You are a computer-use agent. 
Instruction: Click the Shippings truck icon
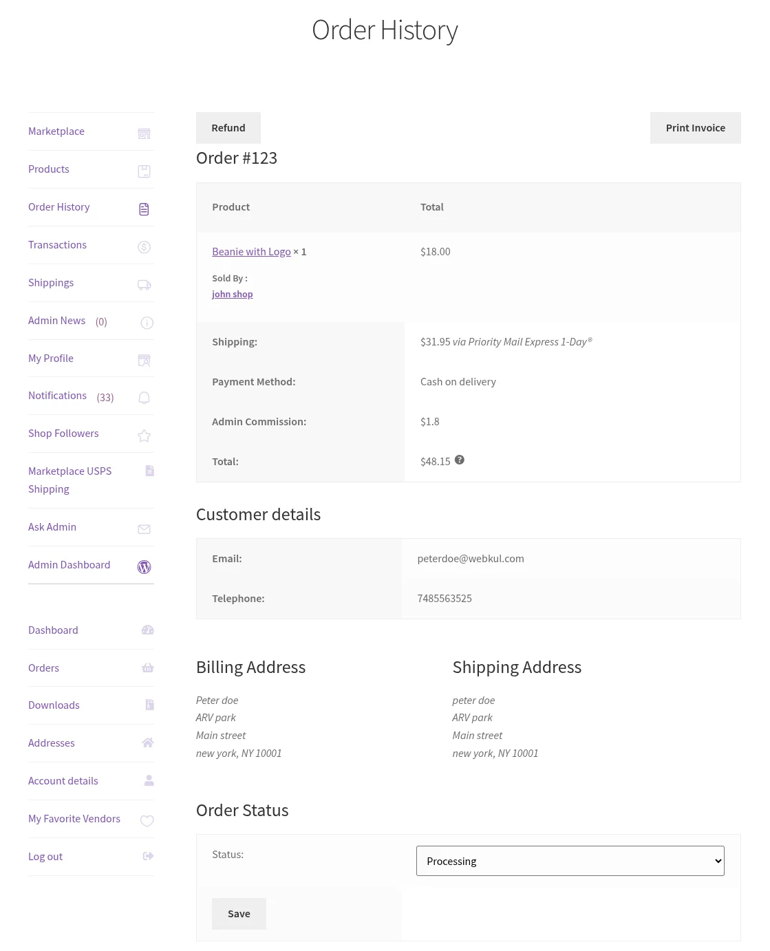point(144,284)
